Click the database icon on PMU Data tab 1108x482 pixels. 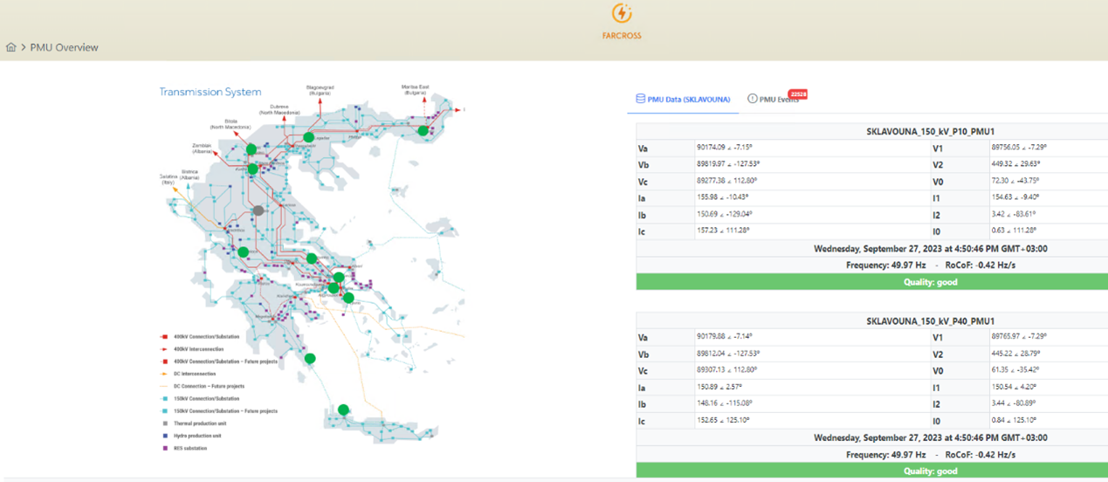[x=640, y=100]
